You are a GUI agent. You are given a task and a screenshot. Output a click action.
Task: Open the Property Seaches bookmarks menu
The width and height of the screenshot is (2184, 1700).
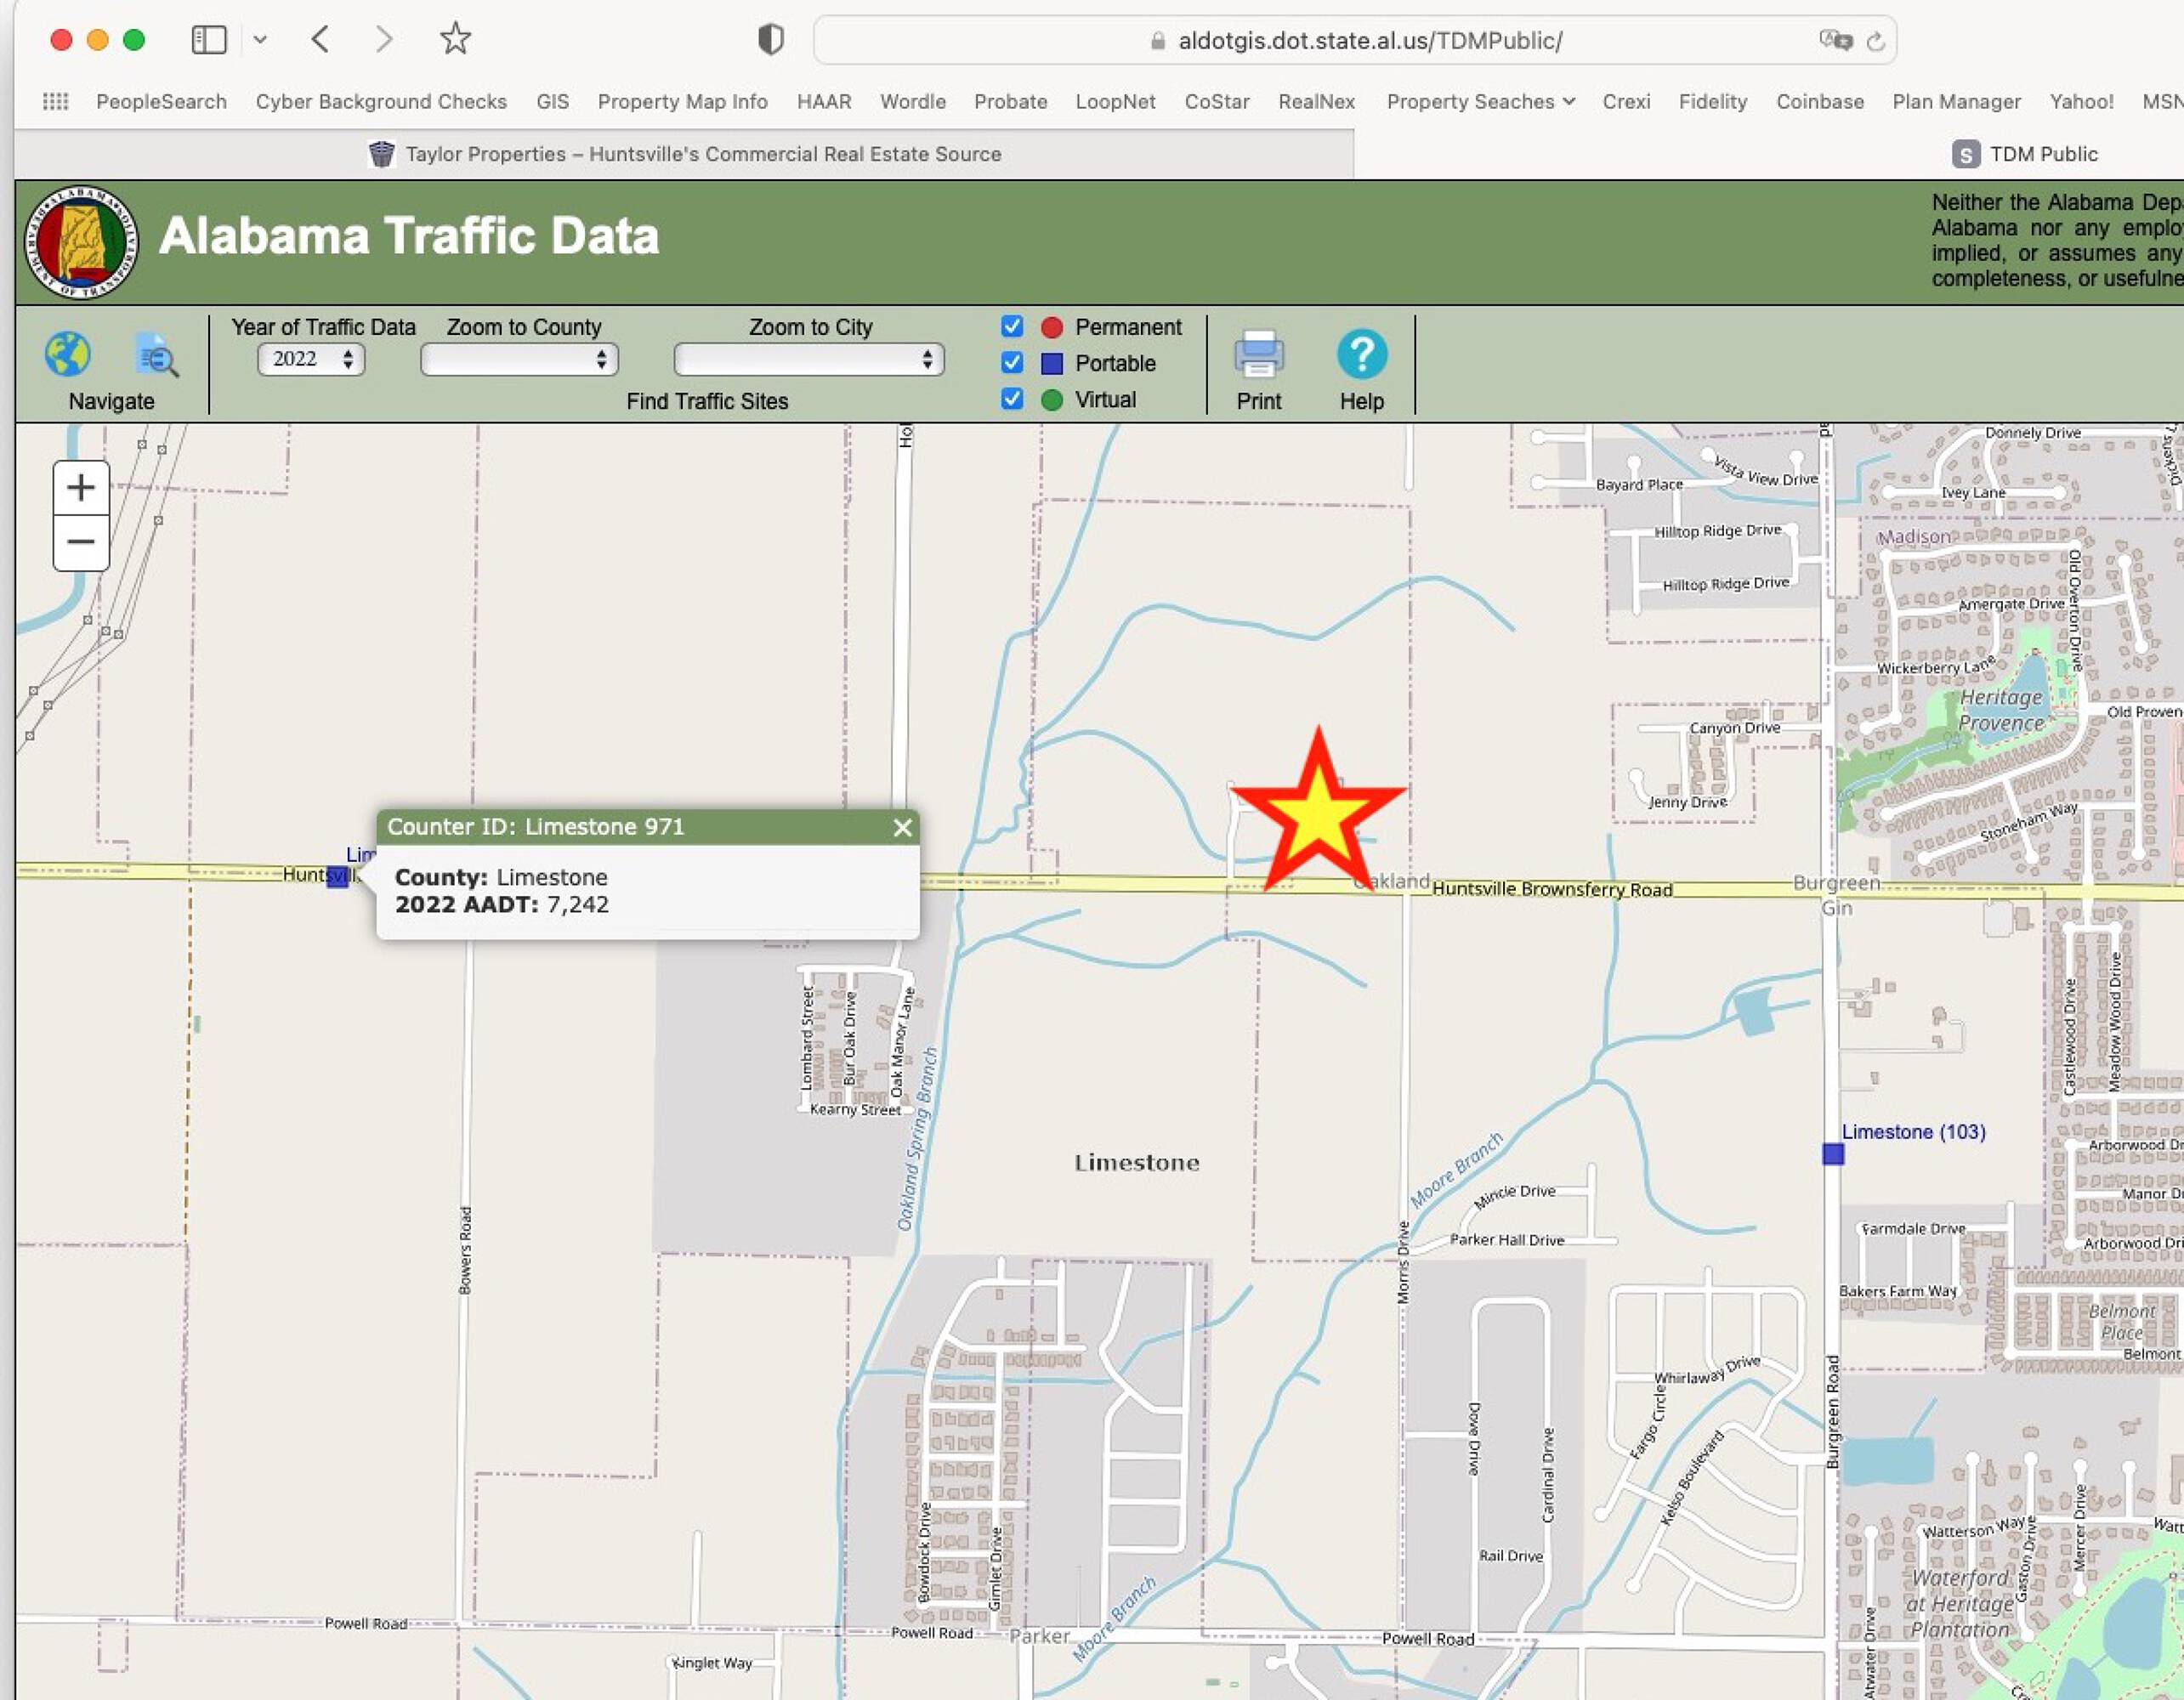[x=1479, y=102]
